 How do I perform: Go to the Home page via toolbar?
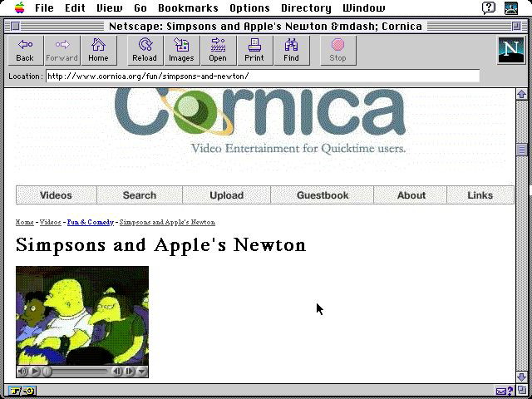coord(98,50)
